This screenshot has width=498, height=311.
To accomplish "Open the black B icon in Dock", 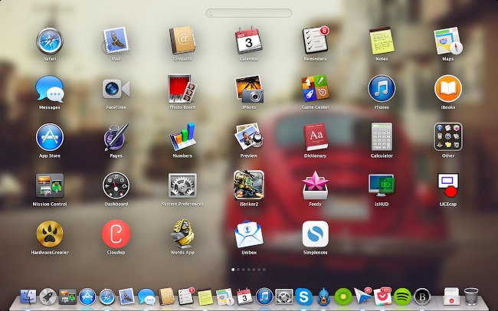I will (422, 296).
